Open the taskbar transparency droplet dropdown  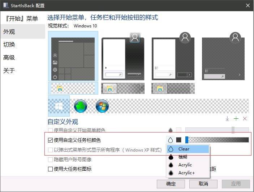click(170, 140)
